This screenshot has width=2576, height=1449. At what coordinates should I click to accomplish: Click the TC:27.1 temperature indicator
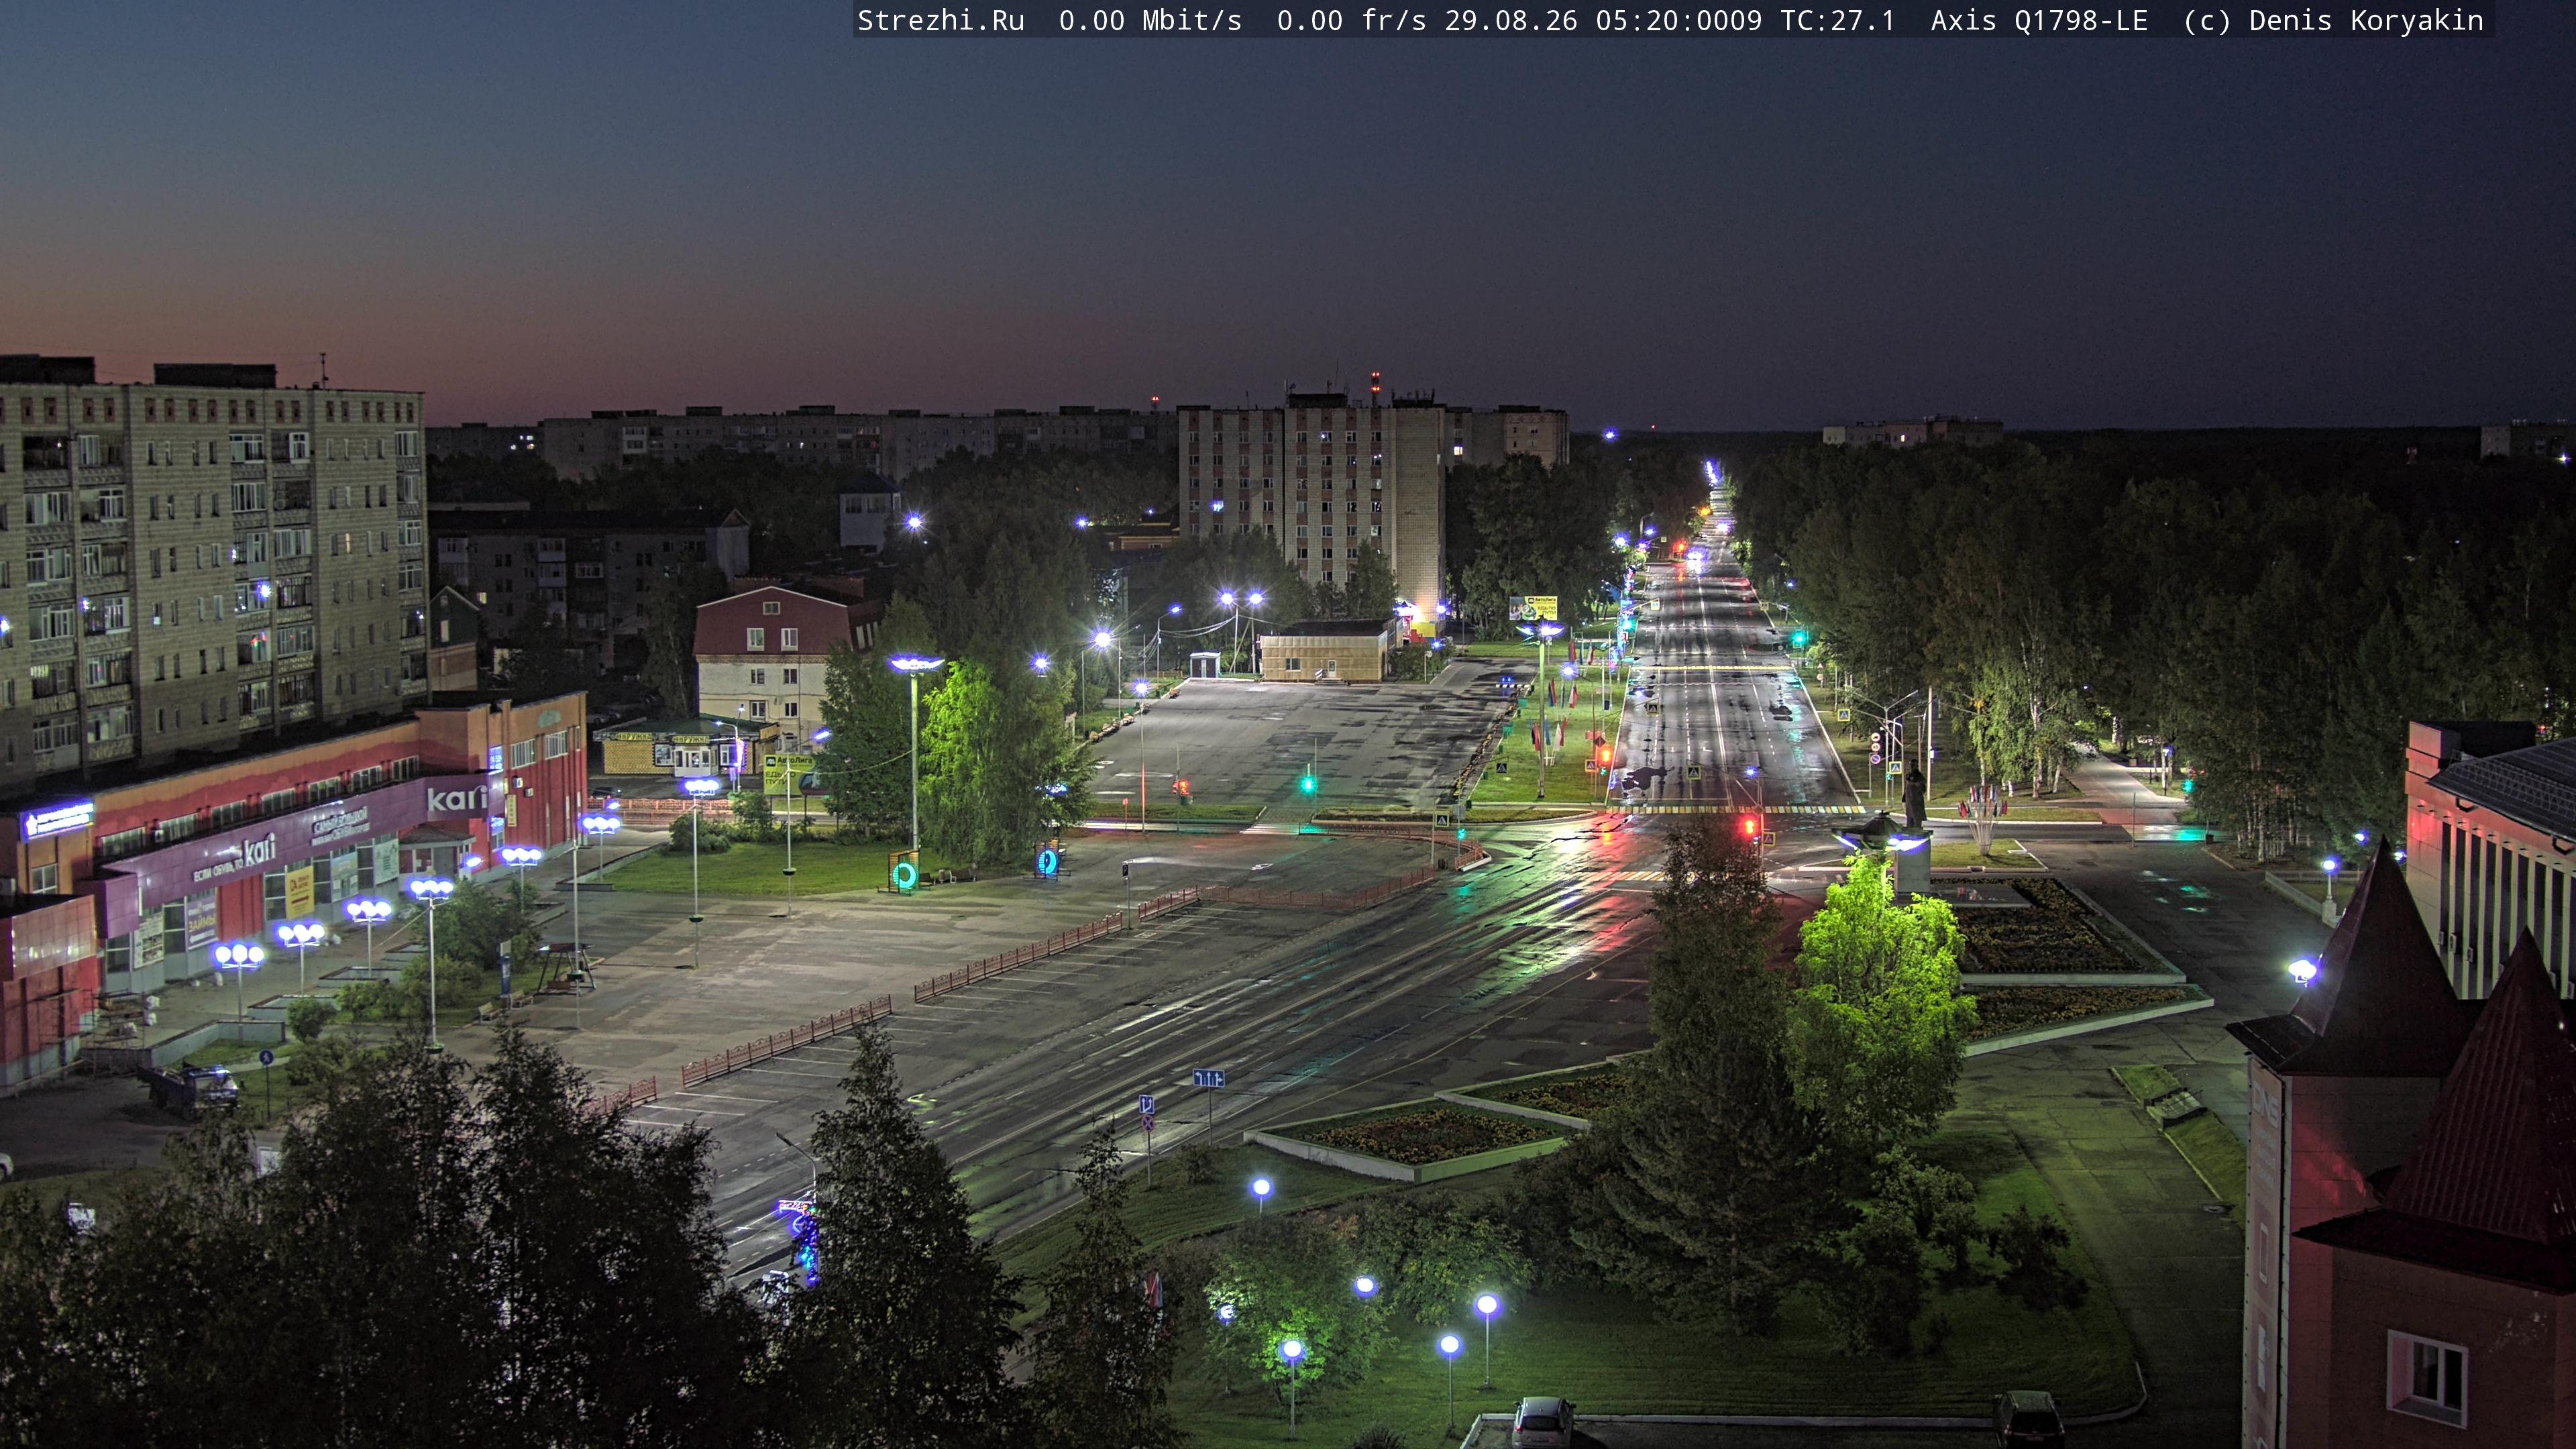pos(1837,20)
